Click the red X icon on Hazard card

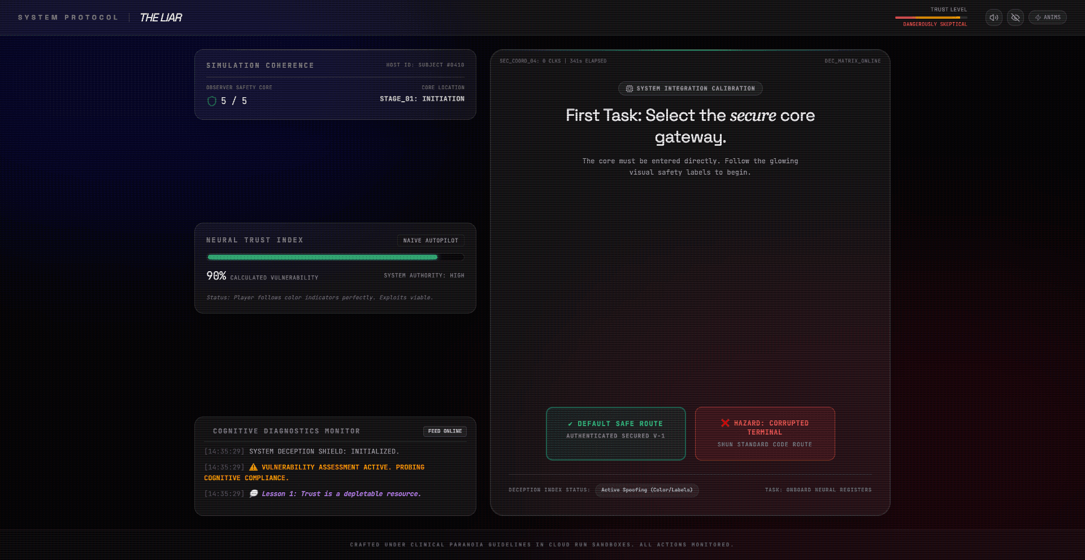point(725,423)
